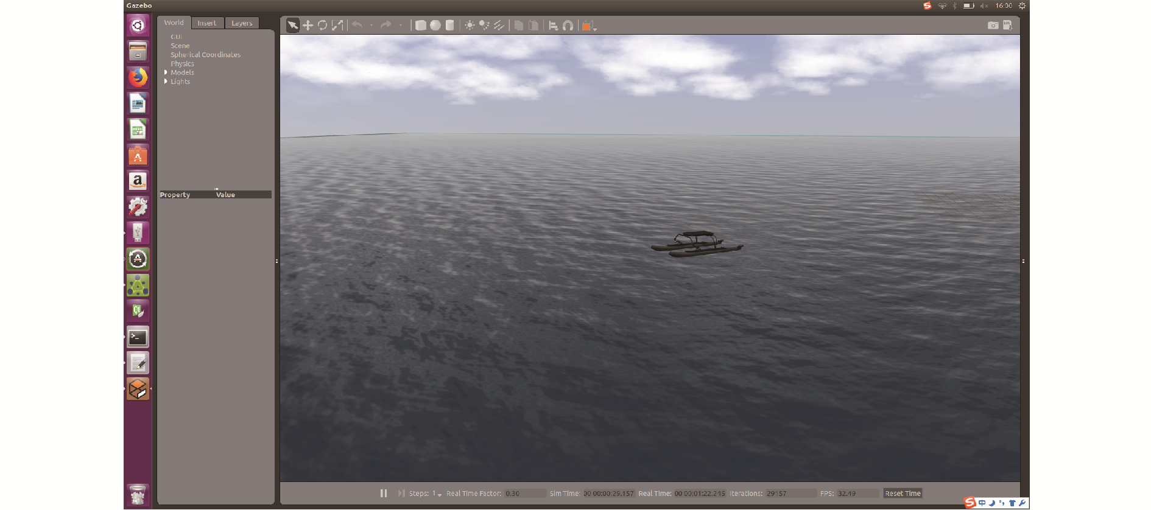Expand the Models tree item
Viewport: 1151px width, 510px height.
[x=166, y=72]
